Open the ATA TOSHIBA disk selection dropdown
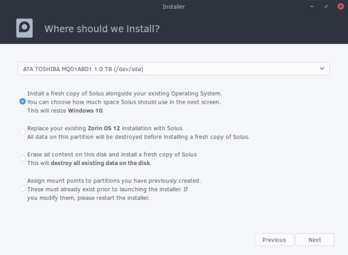 tap(174, 68)
